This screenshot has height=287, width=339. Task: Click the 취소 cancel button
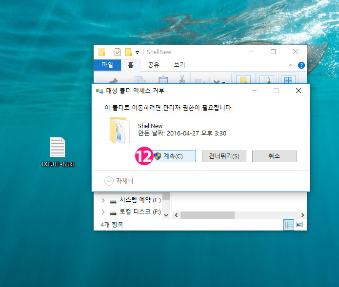[274, 156]
